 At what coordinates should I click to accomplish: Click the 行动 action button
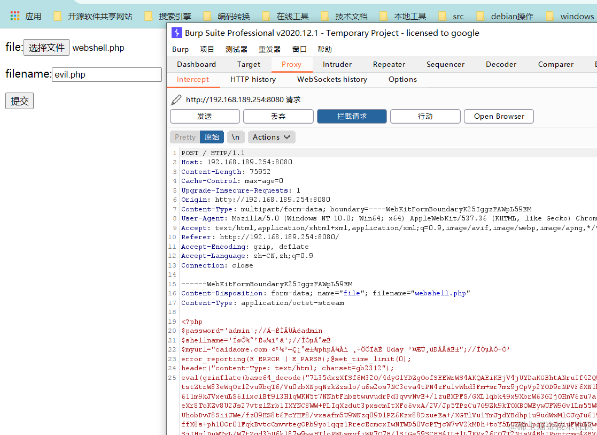425,116
